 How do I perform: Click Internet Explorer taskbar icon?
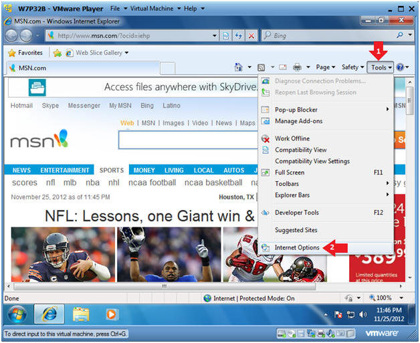pyautogui.click(x=49, y=314)
